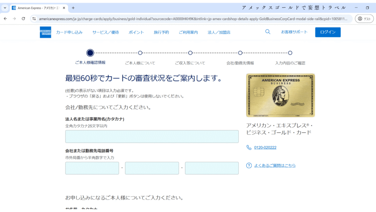Open カード申し込み menu

tap(69, 32)
